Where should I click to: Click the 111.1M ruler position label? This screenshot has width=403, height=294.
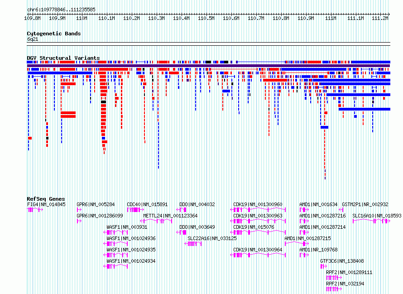coord(355,18)
